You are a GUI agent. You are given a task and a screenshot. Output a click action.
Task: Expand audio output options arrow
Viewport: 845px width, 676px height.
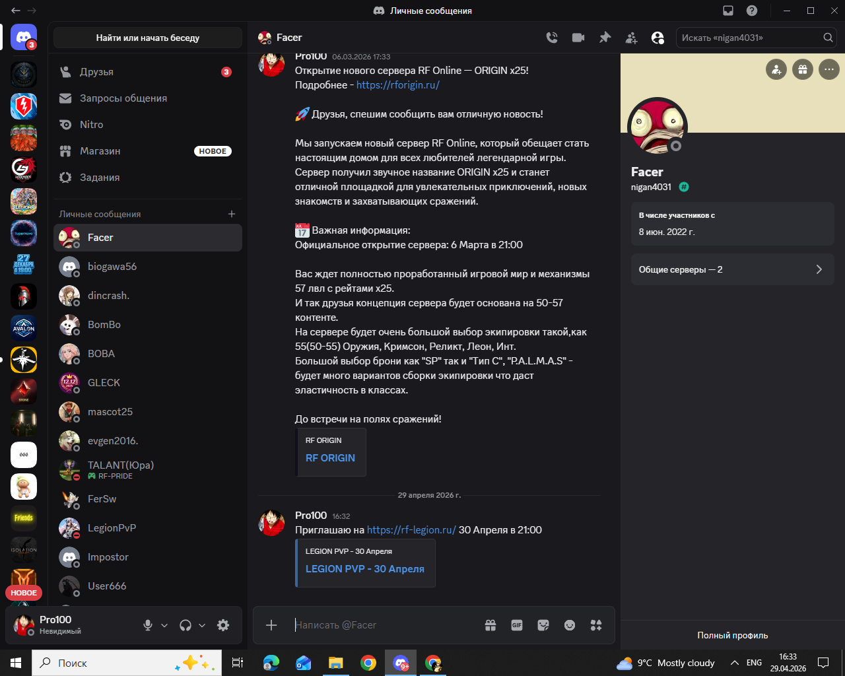202,625
